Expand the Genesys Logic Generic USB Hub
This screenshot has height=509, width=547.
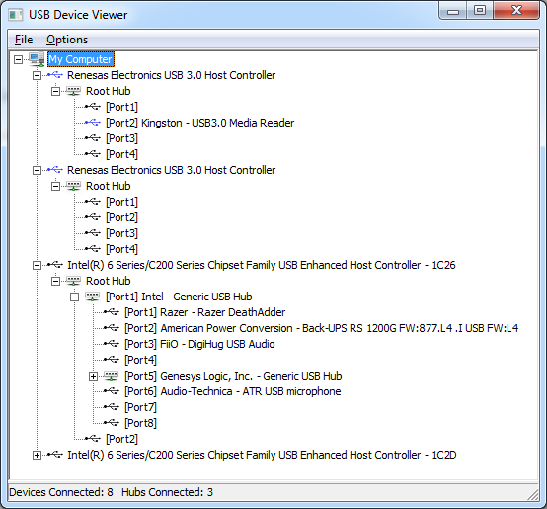click(x=93, y=376)
